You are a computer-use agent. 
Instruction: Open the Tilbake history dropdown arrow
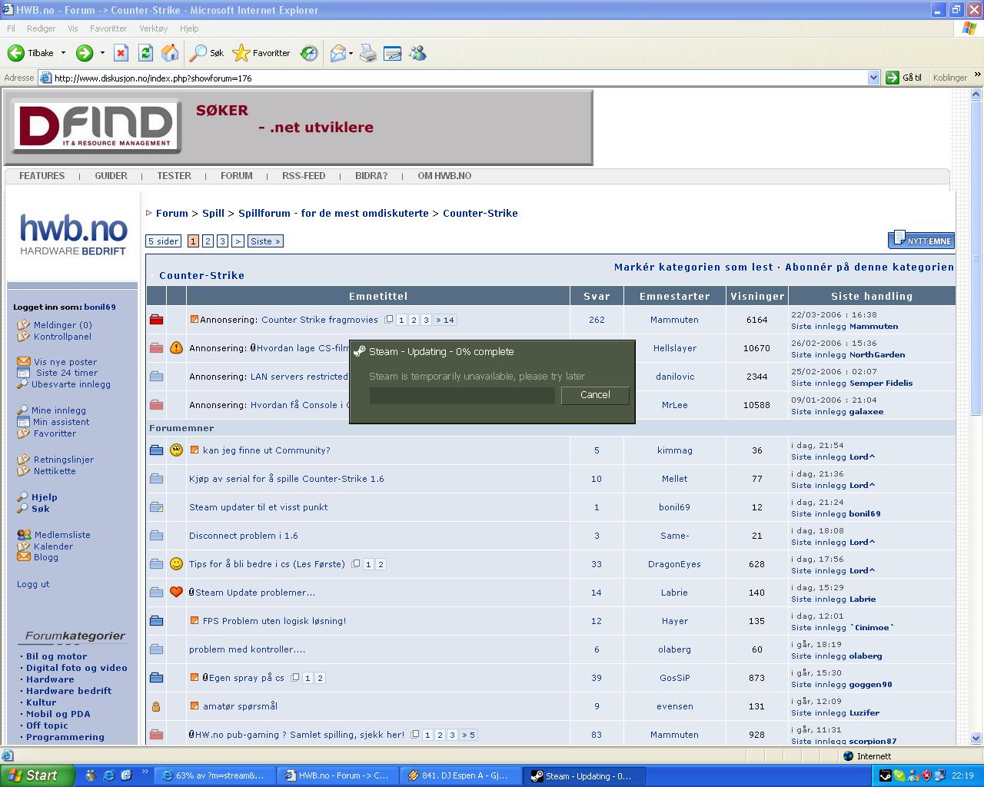(x=63, y=53)
